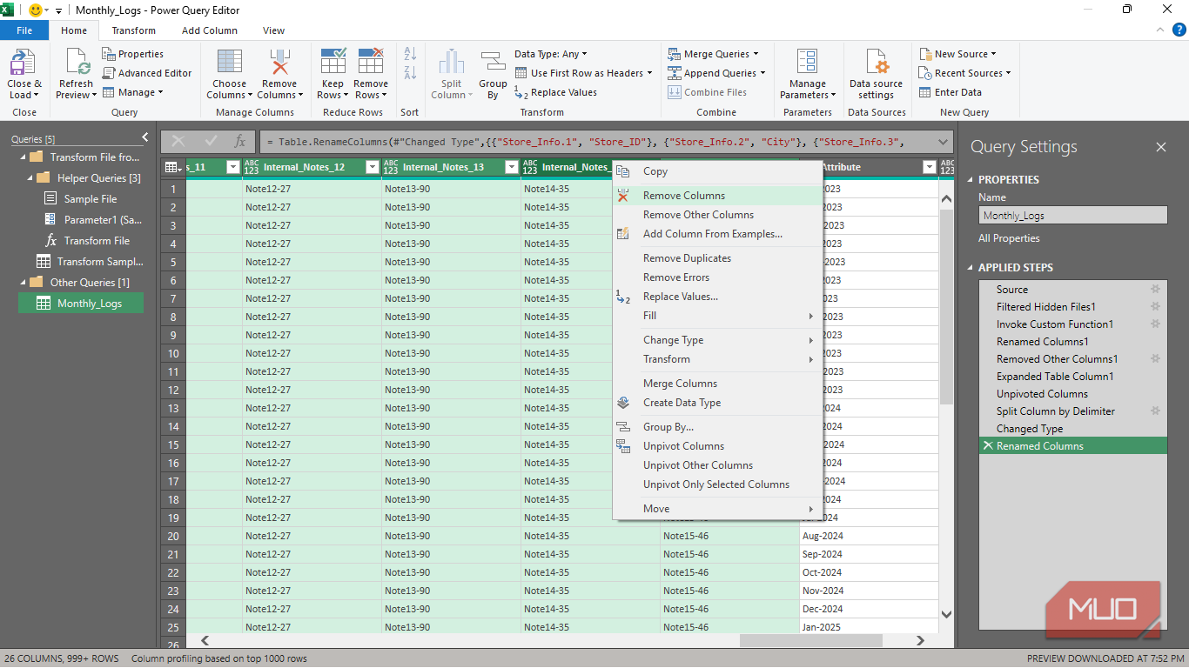Open the File tab
The image size is (1189, 668).
(24, 30)
